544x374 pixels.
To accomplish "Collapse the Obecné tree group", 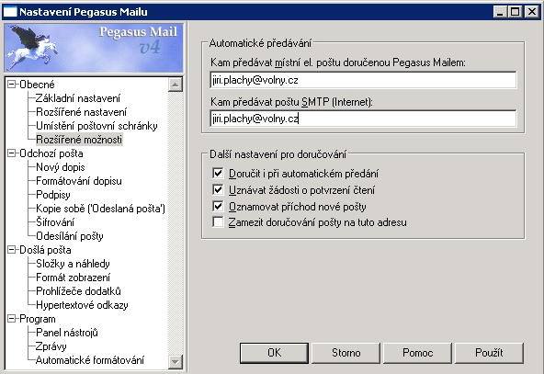I will coord(12,85).
